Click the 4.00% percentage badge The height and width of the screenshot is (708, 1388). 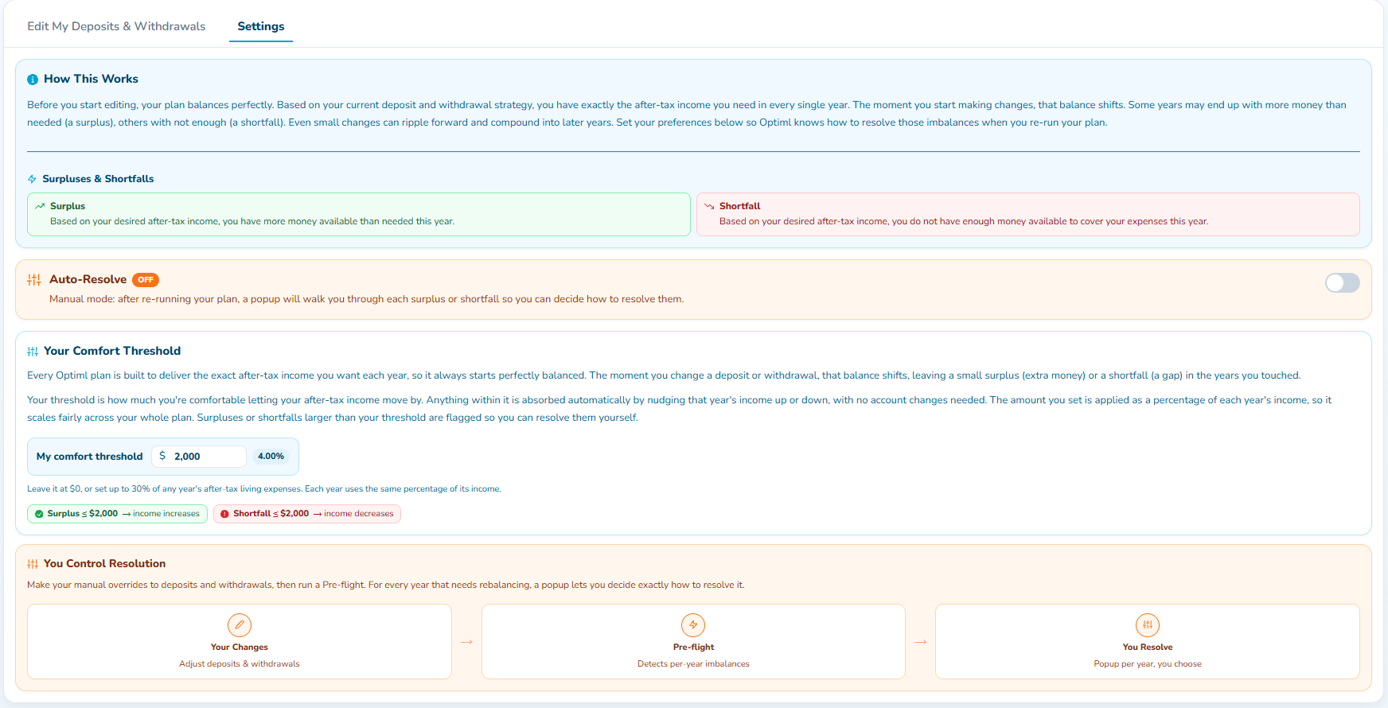(271, 457)
